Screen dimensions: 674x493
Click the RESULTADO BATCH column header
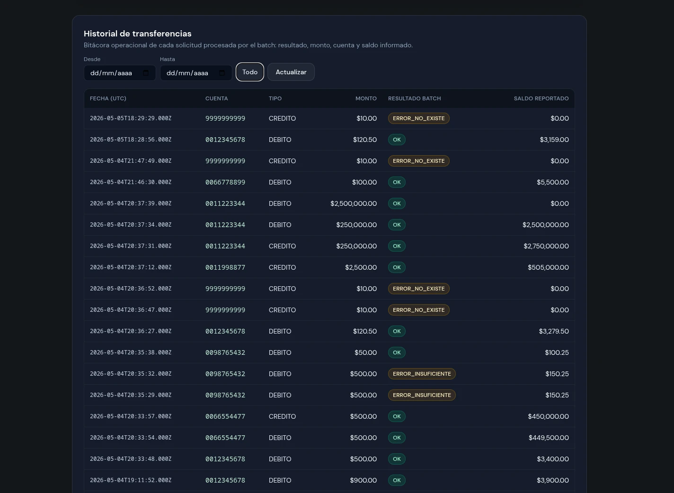coord(415,98)
